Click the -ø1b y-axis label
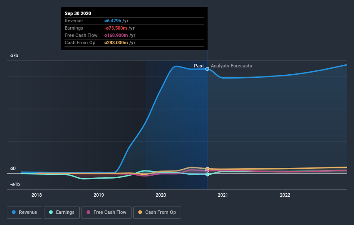354x225 pixels. [x=15, y=184]
